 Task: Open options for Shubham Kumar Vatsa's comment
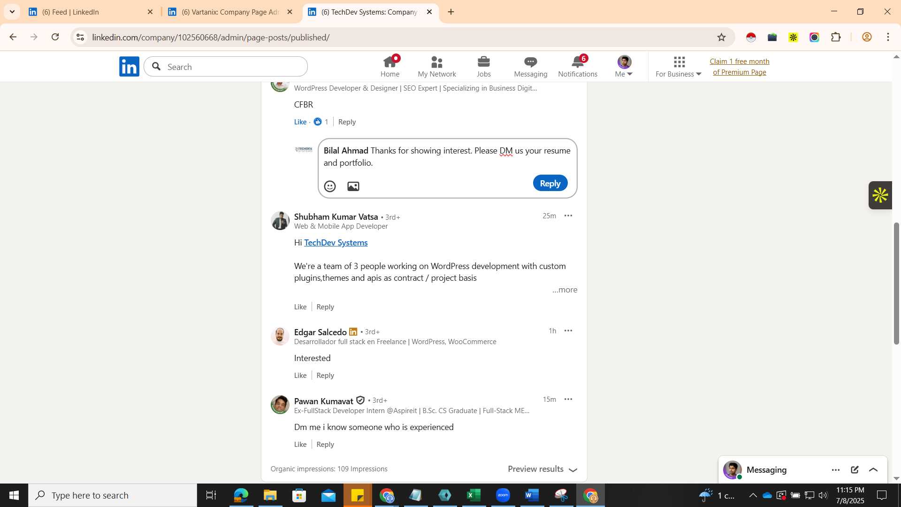click(x=568, y=216)
